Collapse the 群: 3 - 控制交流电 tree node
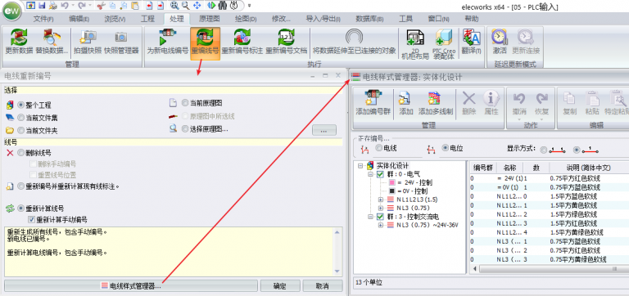Viewport: 629px width, 296px height. click(370, 217)
